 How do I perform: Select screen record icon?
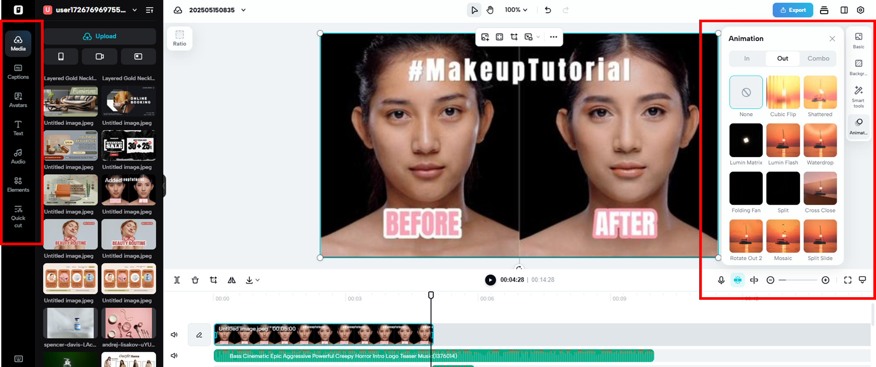138,56
